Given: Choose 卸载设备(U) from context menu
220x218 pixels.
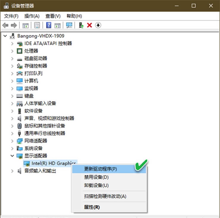Looking at the screenshot, I should (x=109, y=185).
